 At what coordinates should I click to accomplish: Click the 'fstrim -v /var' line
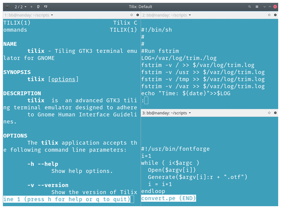tap(203, 86)
